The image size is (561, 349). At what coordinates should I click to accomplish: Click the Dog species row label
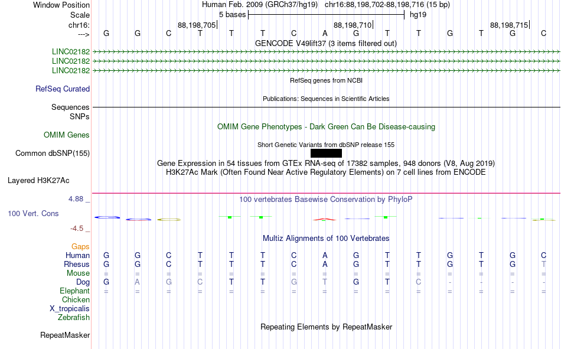tap(83, 282)
